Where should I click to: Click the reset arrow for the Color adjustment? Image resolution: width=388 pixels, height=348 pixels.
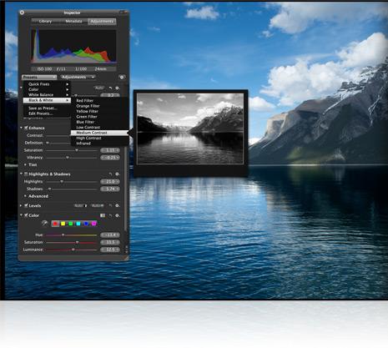pyautogui.click(x=110, y=215)
